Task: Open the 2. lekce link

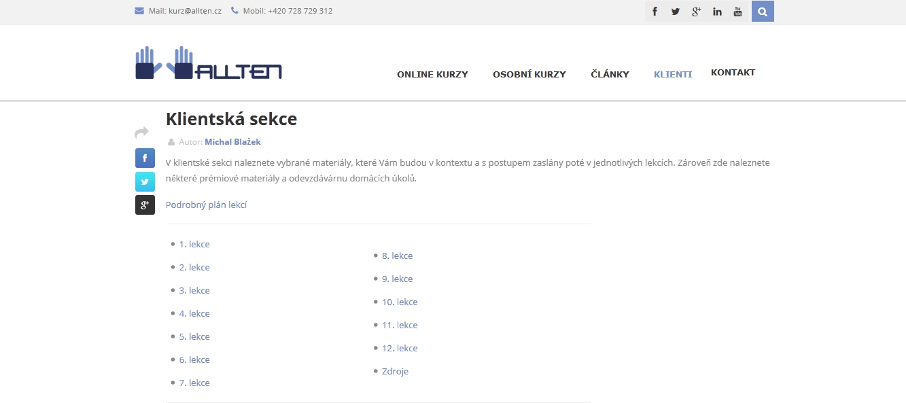Action: click(x=194, y=267)
